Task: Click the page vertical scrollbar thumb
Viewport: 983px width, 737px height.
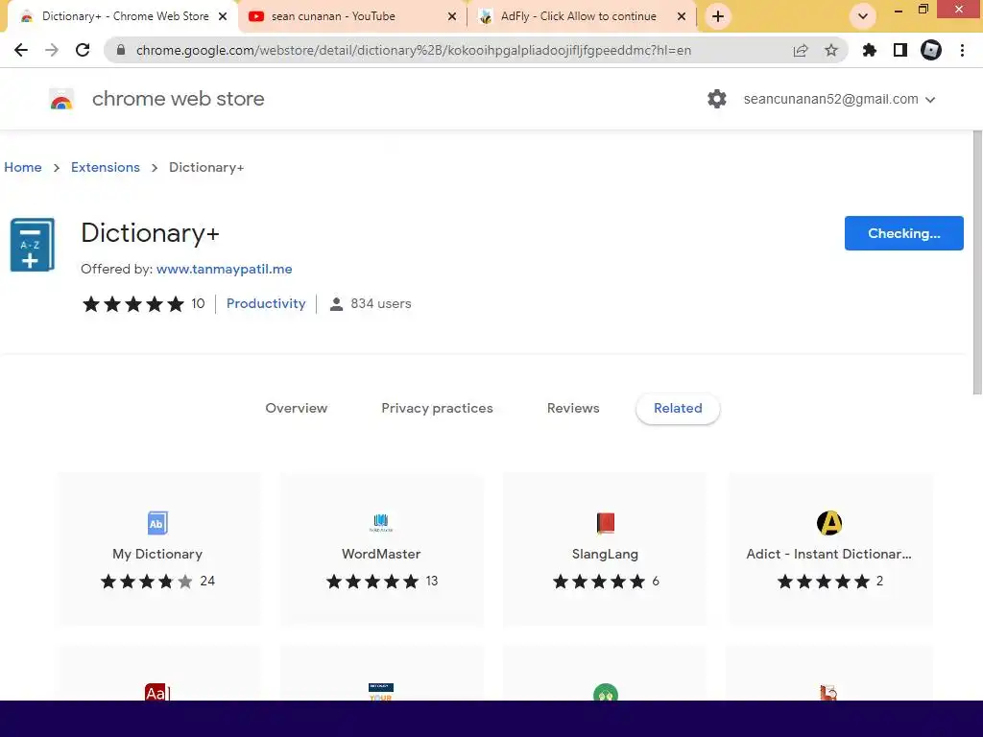Action: click(x=977, y=263)
